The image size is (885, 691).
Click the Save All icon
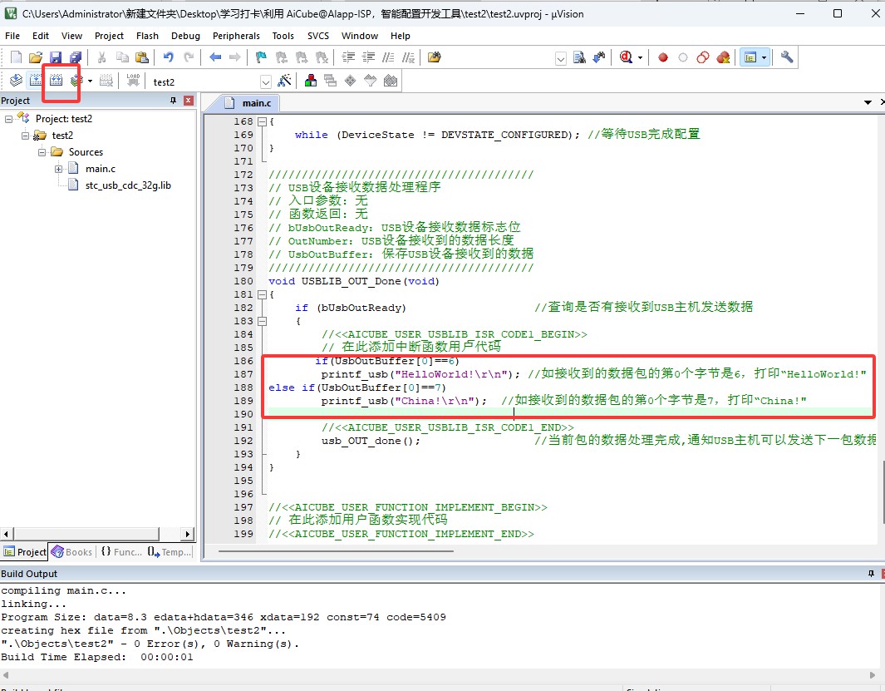click(x=75, y=57)
